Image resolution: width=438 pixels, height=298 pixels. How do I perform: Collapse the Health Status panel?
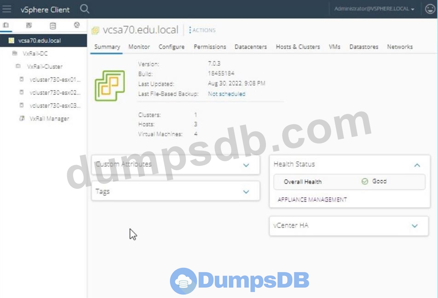point(417,165)
